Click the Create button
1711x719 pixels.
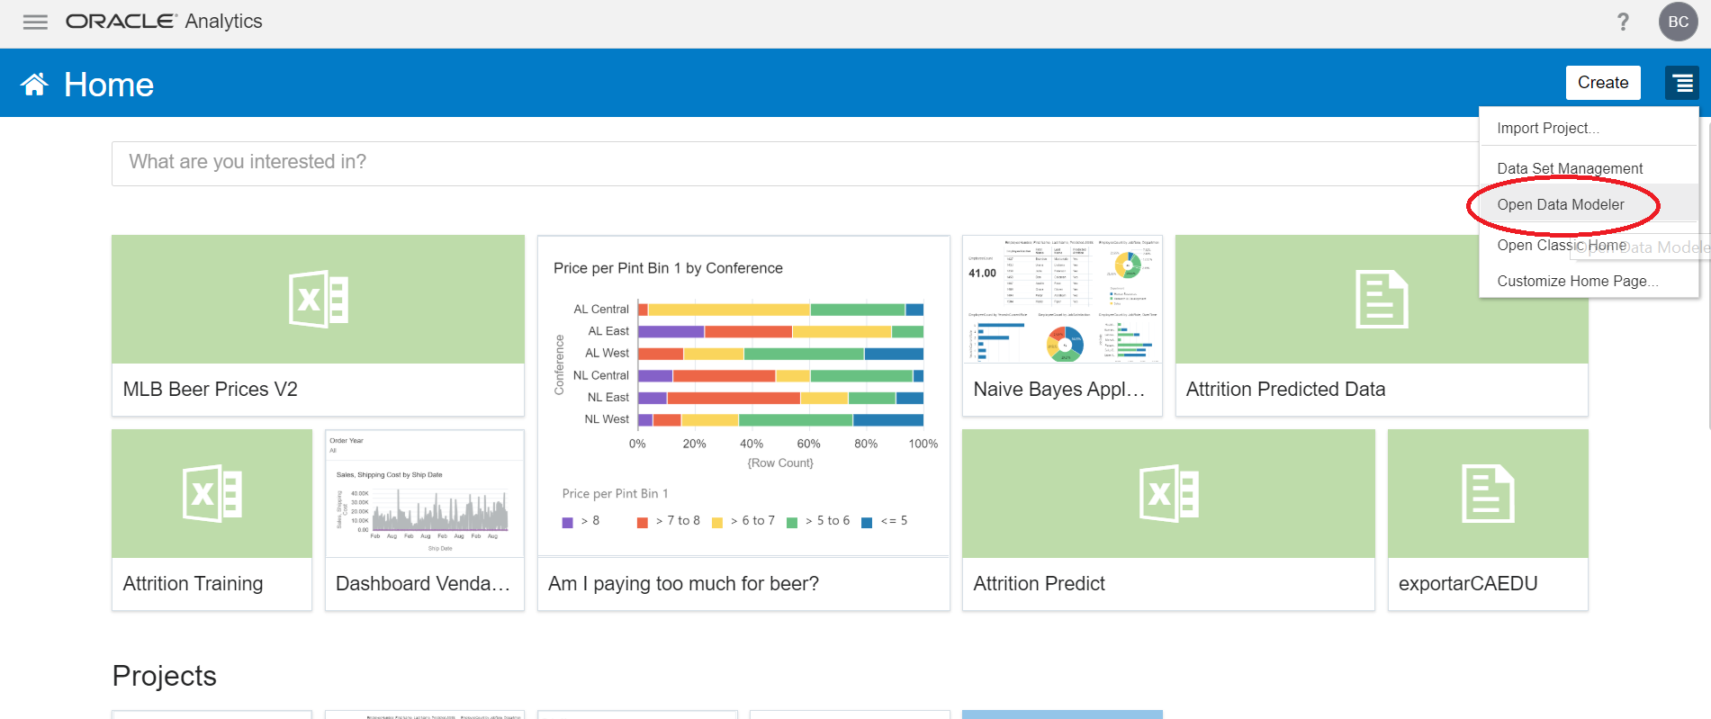pyautogui.click(x=1603, y=83)
